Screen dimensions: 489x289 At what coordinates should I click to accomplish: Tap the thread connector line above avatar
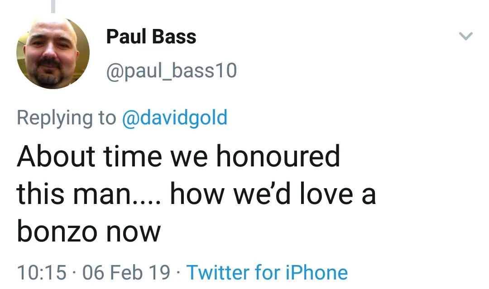coord(53,6)
